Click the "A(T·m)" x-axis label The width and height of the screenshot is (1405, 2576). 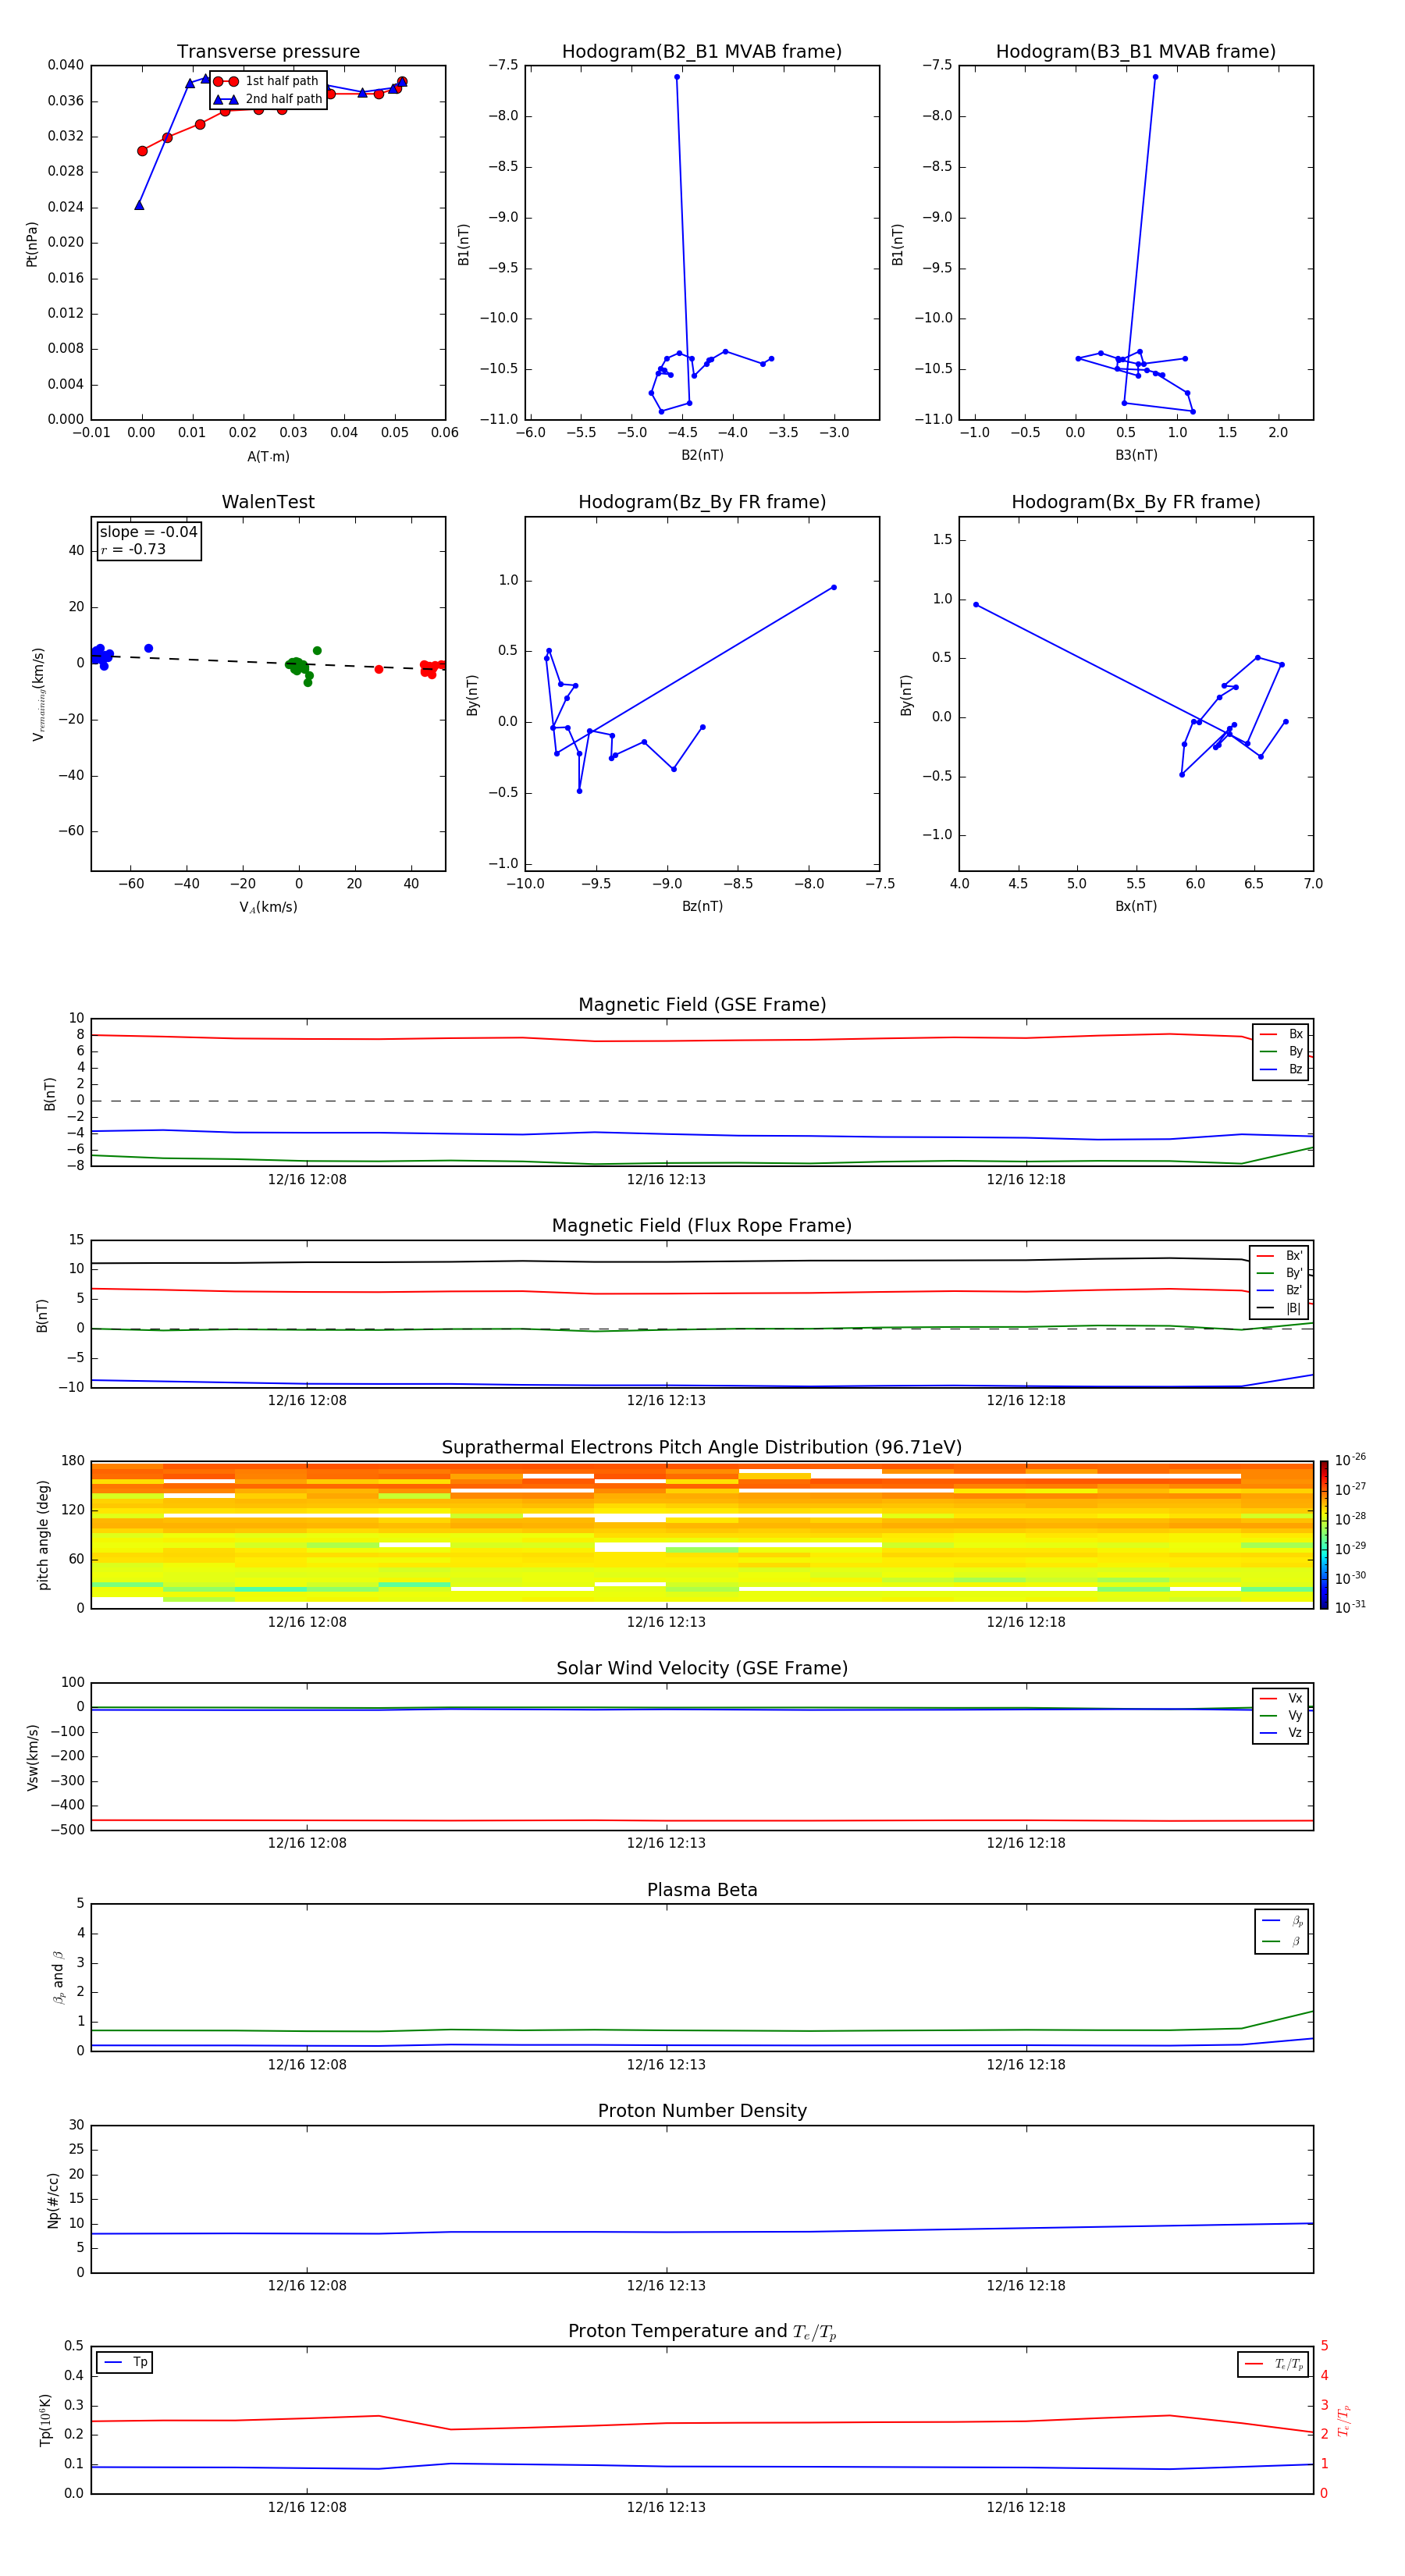click(x=268, y=457)
